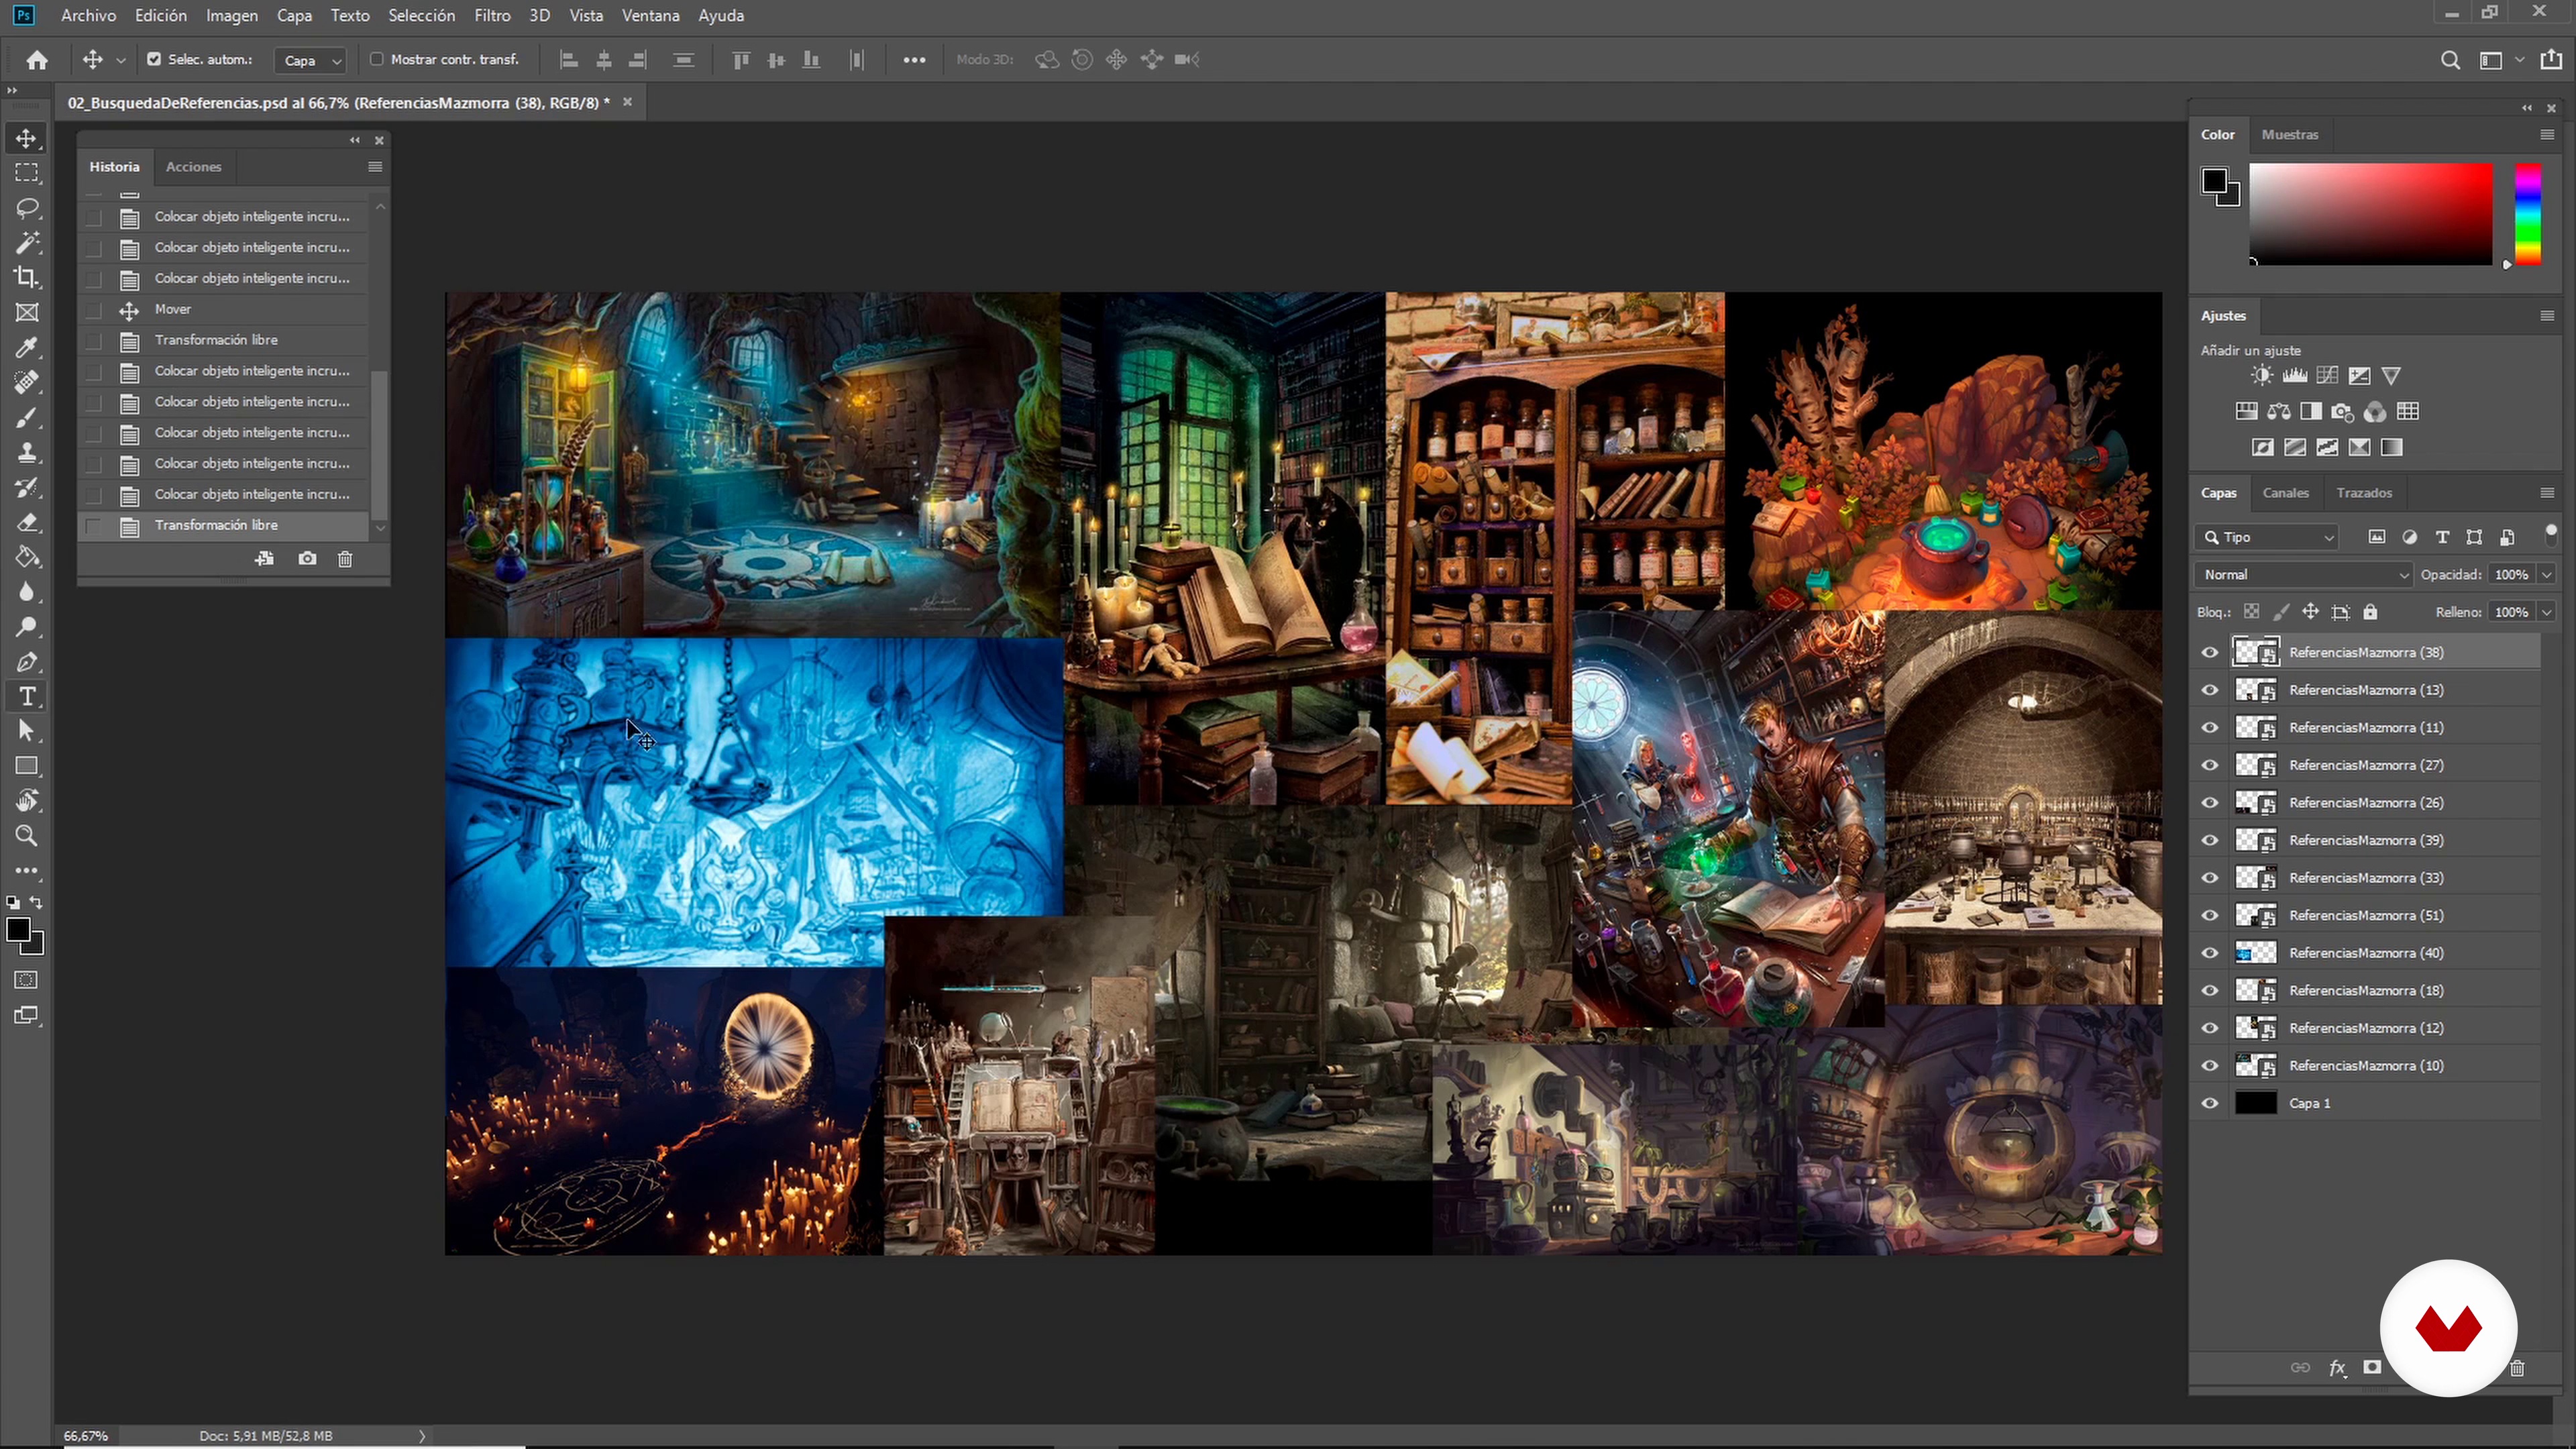Open the Filtro menu
Screen dimensions: 2576x1449
(x=492, y=15)
